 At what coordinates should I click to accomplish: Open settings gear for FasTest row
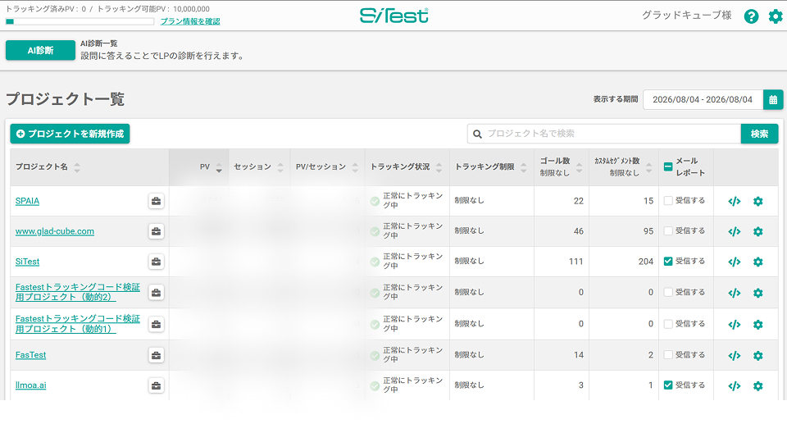[x=757, y=356]
